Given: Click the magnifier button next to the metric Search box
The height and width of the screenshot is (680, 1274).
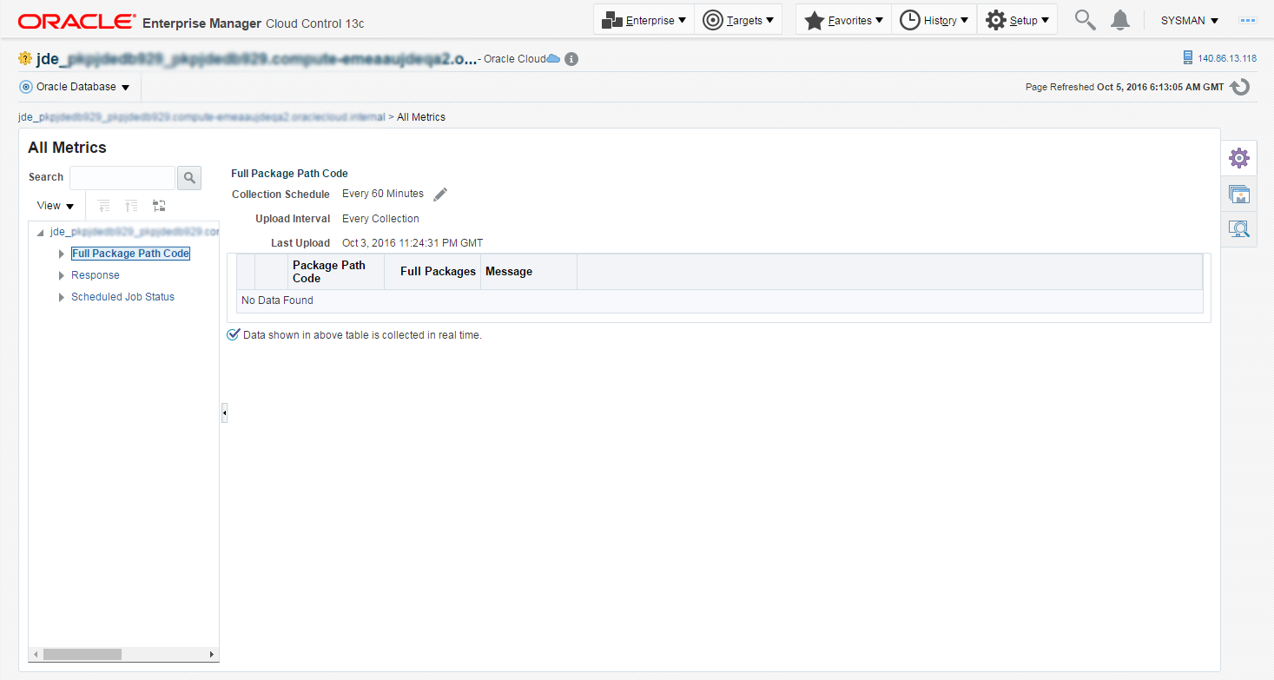Looking at the screenshot, I should (189, 177).
